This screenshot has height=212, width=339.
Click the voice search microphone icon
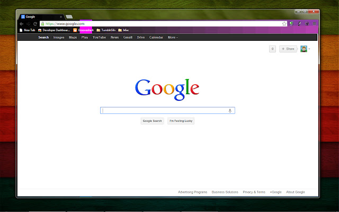click(230, 110)
